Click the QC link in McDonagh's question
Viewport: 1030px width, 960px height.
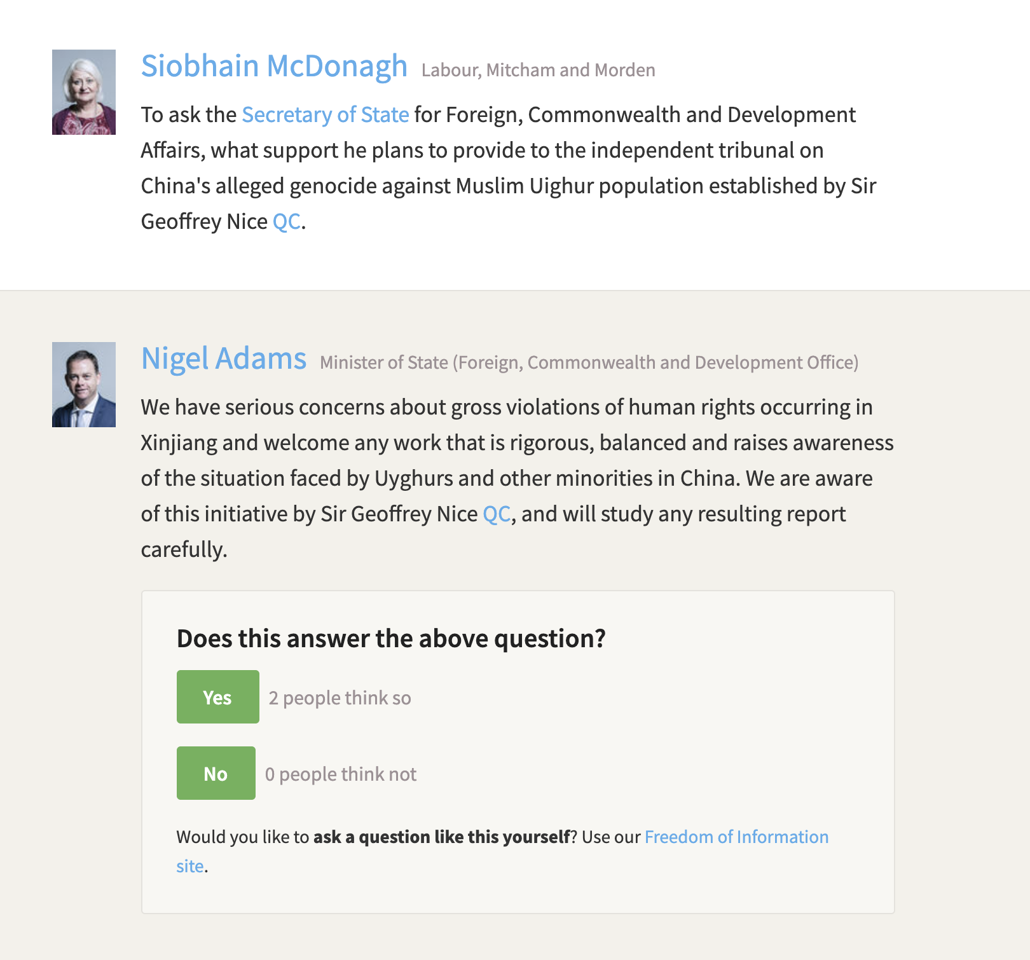point(286,222)
